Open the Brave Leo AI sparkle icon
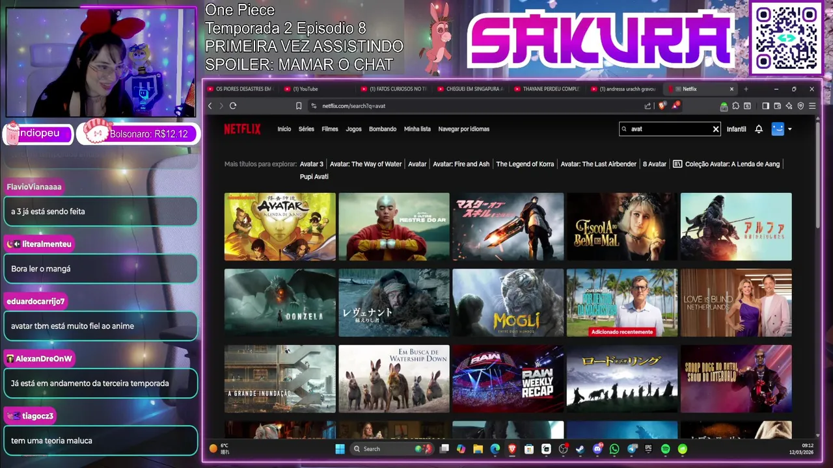Viewport: 833px width, 468px height. (789, 106)
